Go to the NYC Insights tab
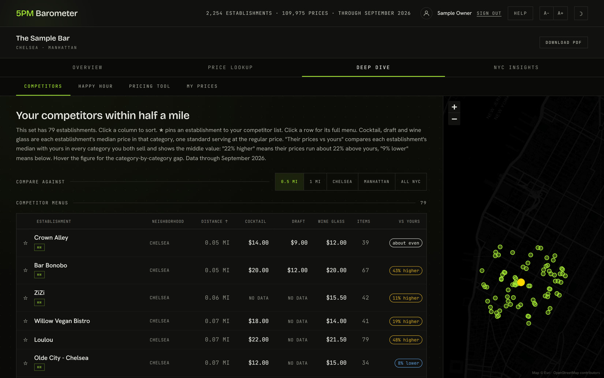The image size is (604, 378). 516,68
